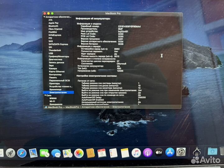
Task: Select Принтеры in the sidebar
Action: click(54, 84)
